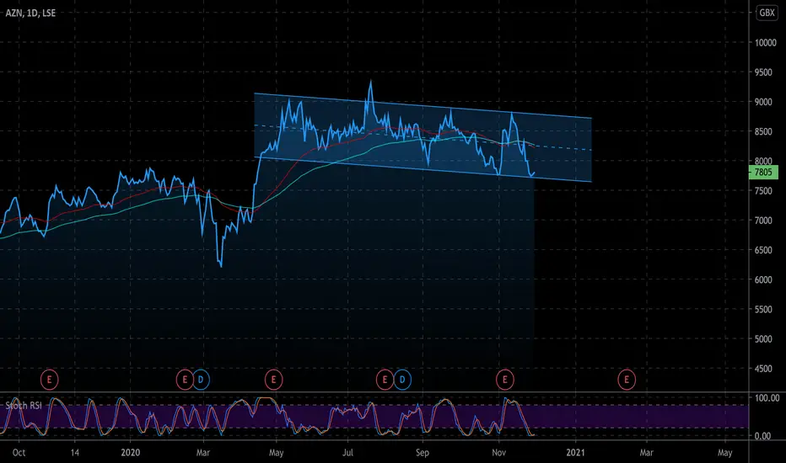Click the 7000 price axis label
This screenshot has width=786, height=463.
(763, 221)
